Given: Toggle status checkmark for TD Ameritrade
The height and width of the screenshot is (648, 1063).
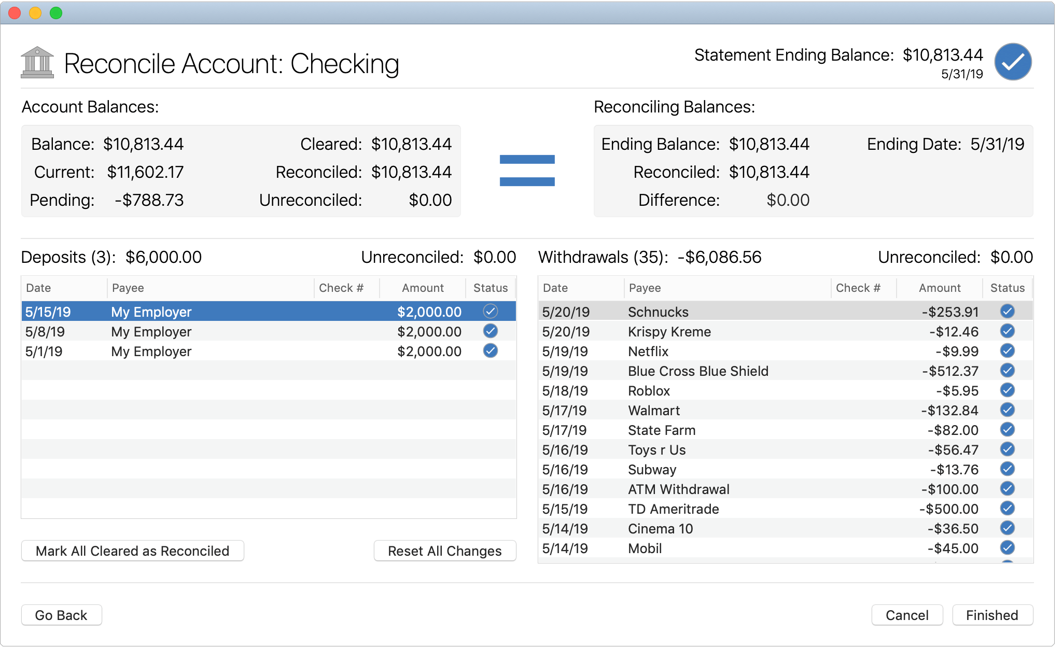Looking at the screenshot, I should (1007, 509).
